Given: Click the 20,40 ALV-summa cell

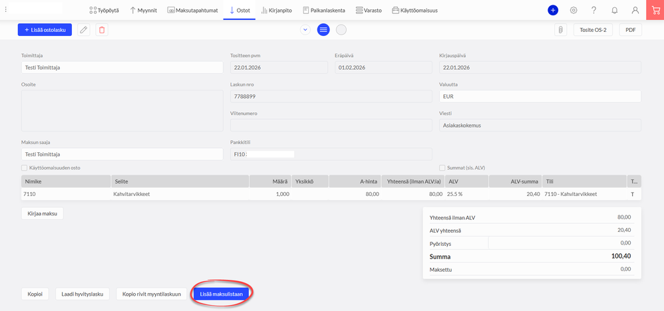Looking at the screenshot, I should click(x=515, y=194).
